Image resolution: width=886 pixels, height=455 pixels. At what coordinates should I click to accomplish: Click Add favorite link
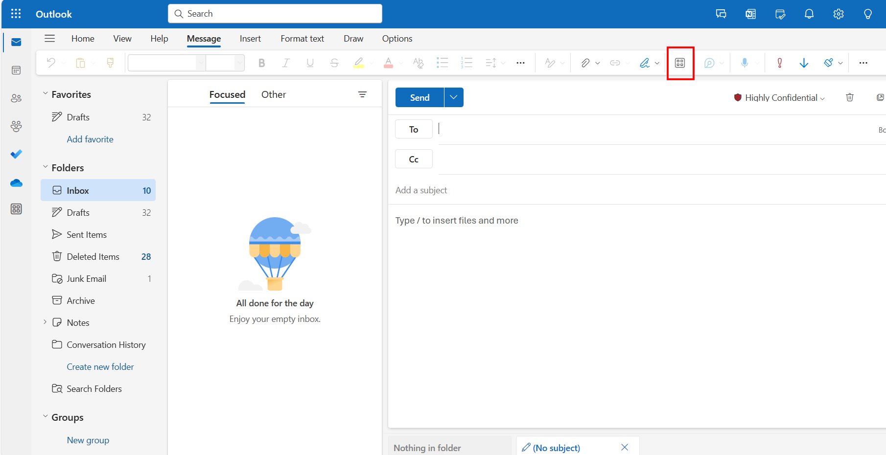click(x=90, y=139)
